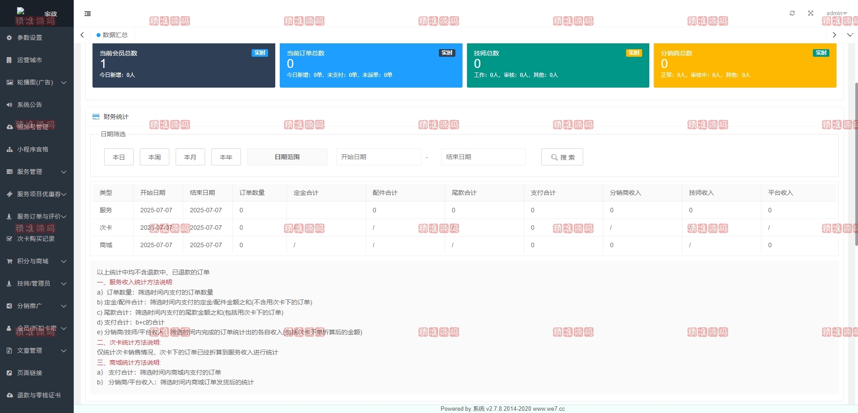
Task: Click the 当前订单总数 card
Action: (371, 65)
